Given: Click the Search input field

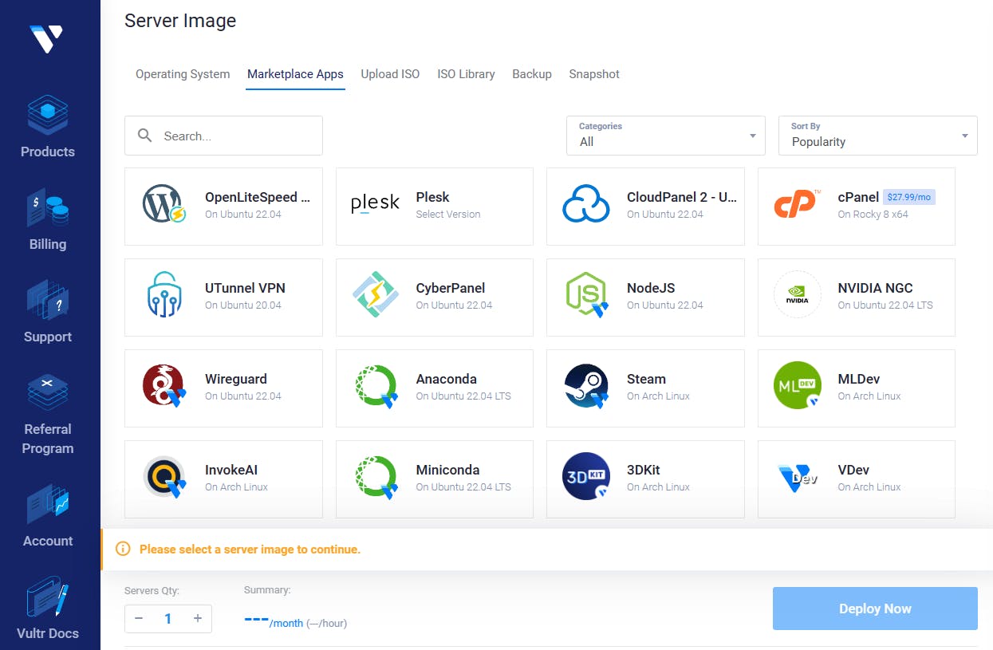Looking at the screenshot, I should click(x=223, y=136).
